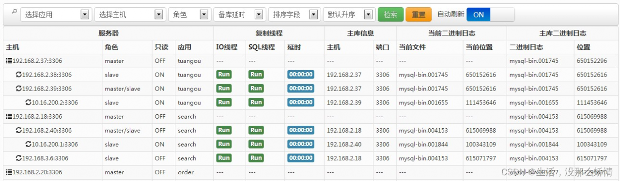Click list icon beside 192.168.2.20:3306
This screenshot has height=181, width=620.
coord(9,172)
